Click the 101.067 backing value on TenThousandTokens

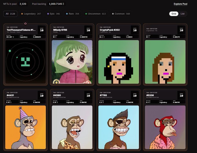pyautogui.click(x=10, y=37)
